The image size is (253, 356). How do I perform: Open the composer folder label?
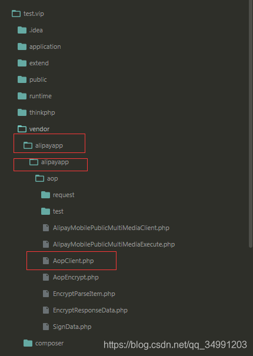pyautogui.click(x=49, y=343)
